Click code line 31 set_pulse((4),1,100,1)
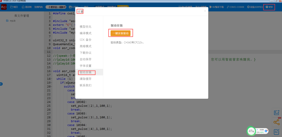 coord(91,129)
